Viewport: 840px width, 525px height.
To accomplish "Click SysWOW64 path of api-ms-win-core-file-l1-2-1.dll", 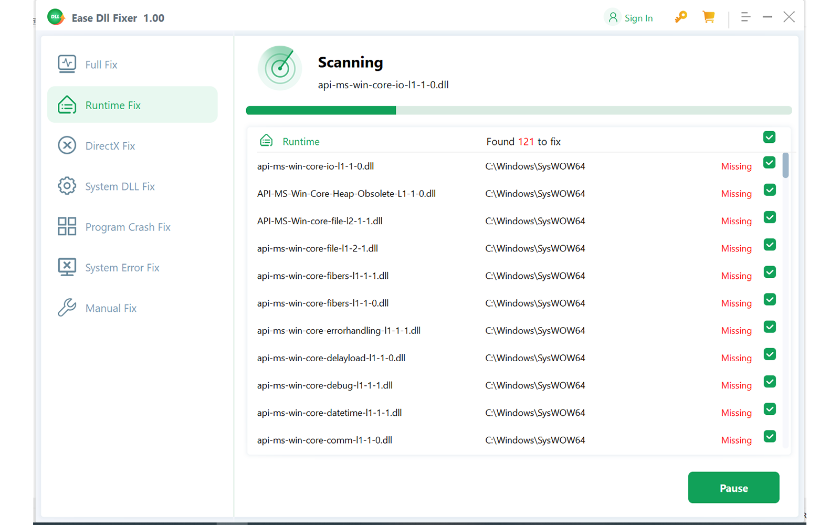I will click(535, 248).
